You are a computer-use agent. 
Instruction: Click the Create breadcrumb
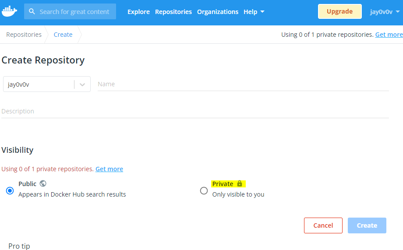pos(63,35)
